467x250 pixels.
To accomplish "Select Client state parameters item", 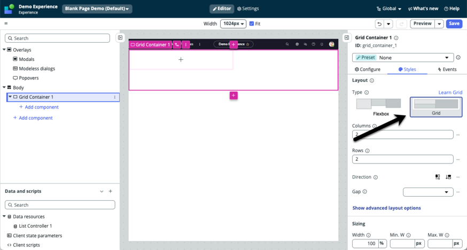I will click(x=34, y=236).
